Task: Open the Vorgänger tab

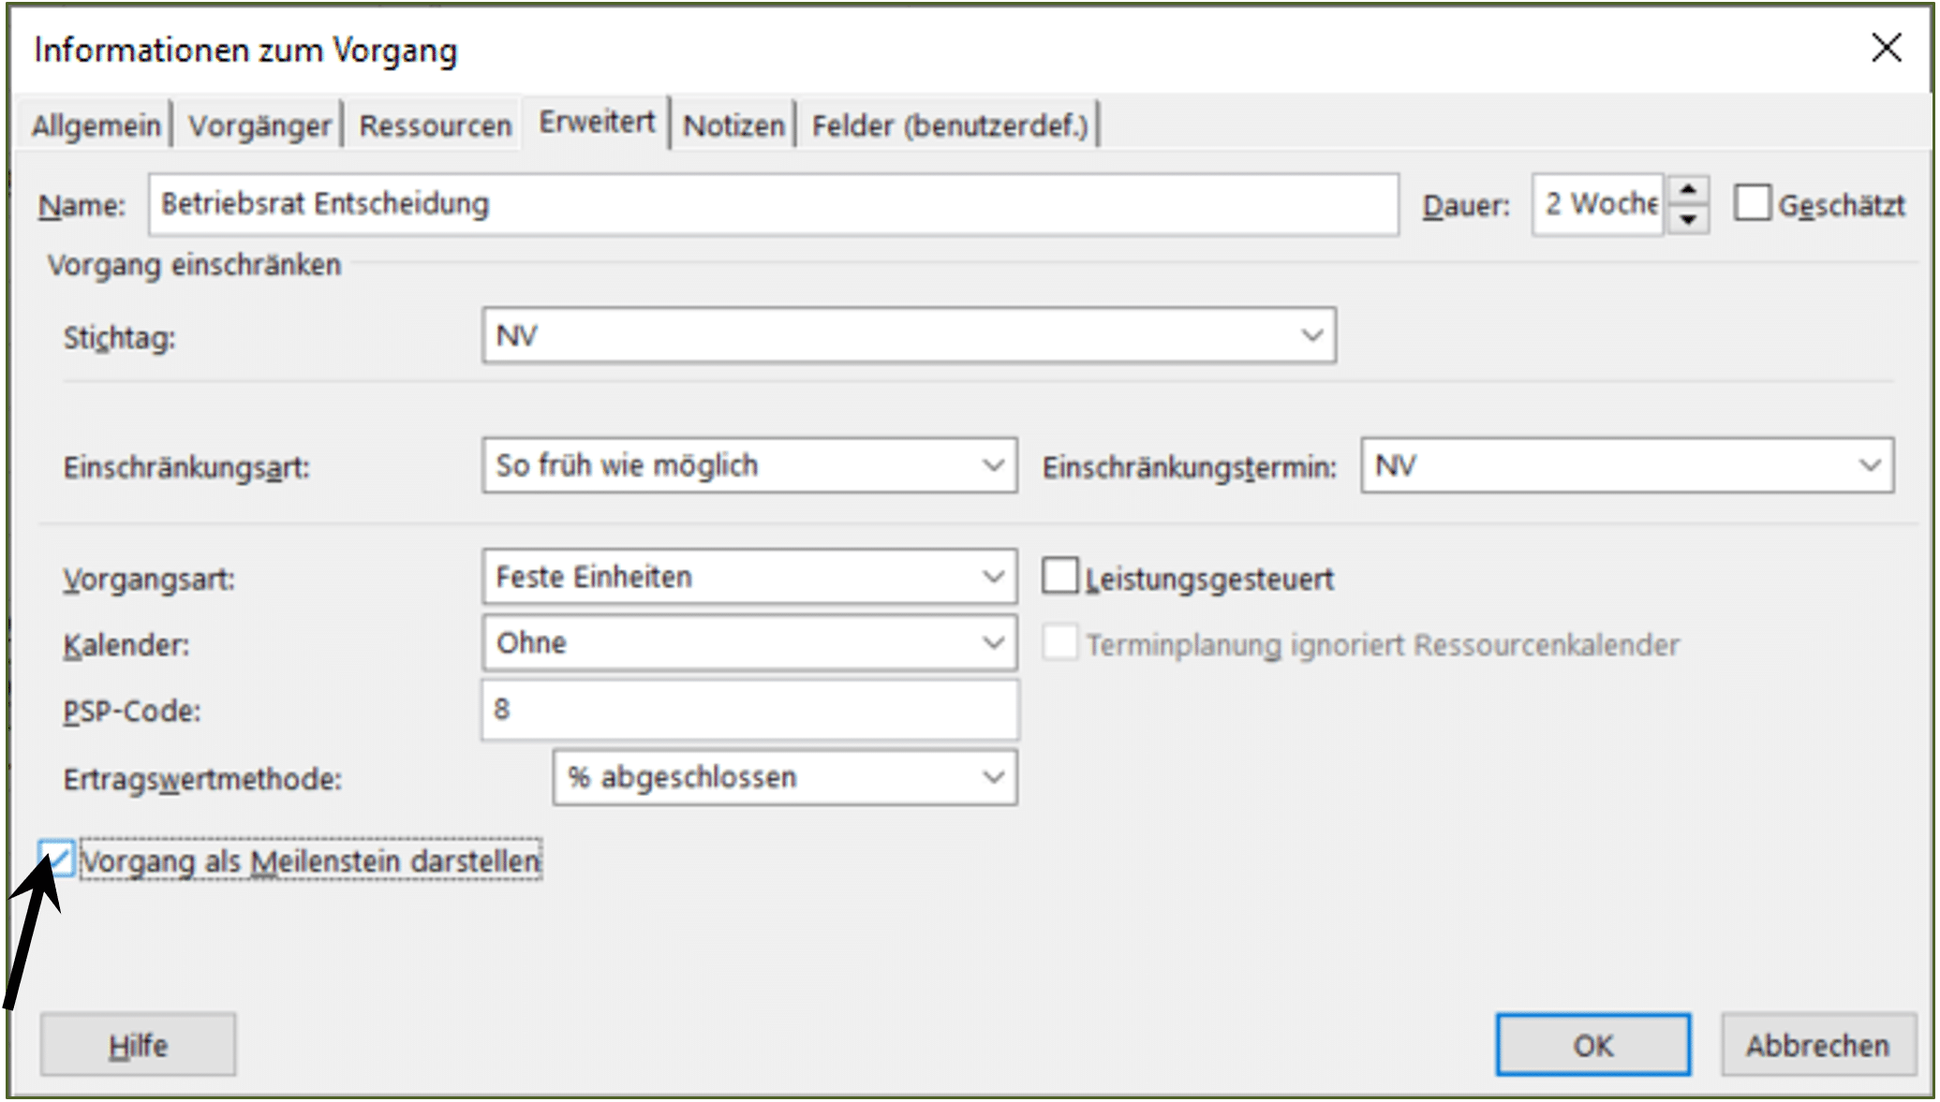Action: (259, 125)
